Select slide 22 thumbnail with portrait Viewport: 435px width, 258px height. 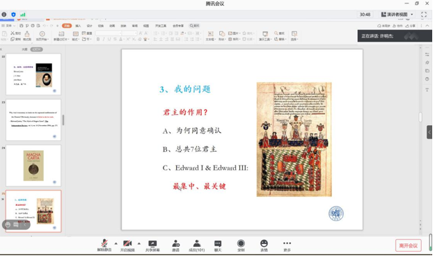point(33,74)
